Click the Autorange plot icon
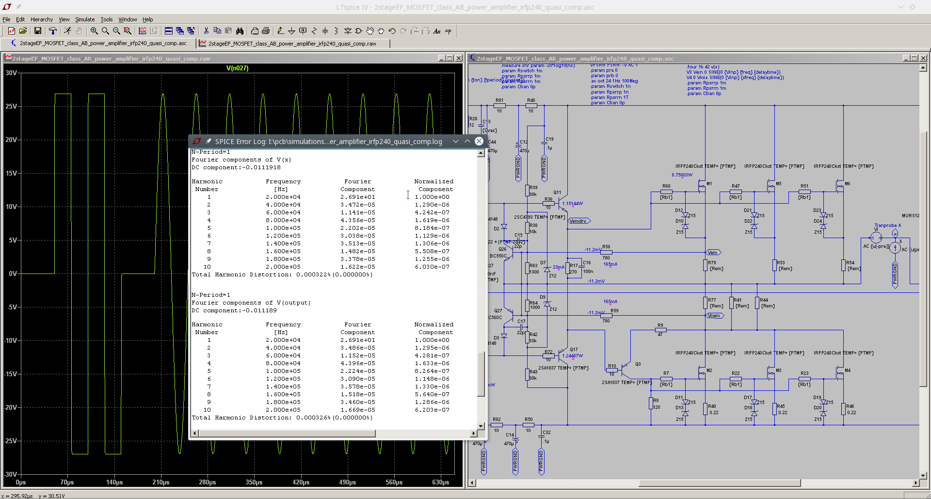The height and width of the screenshot is (499, 931). (143, 31)
